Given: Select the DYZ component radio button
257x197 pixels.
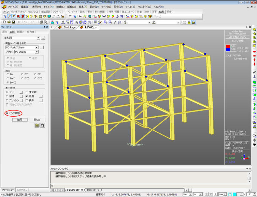Looking at the screenshot, I should [x=22, y=78].
